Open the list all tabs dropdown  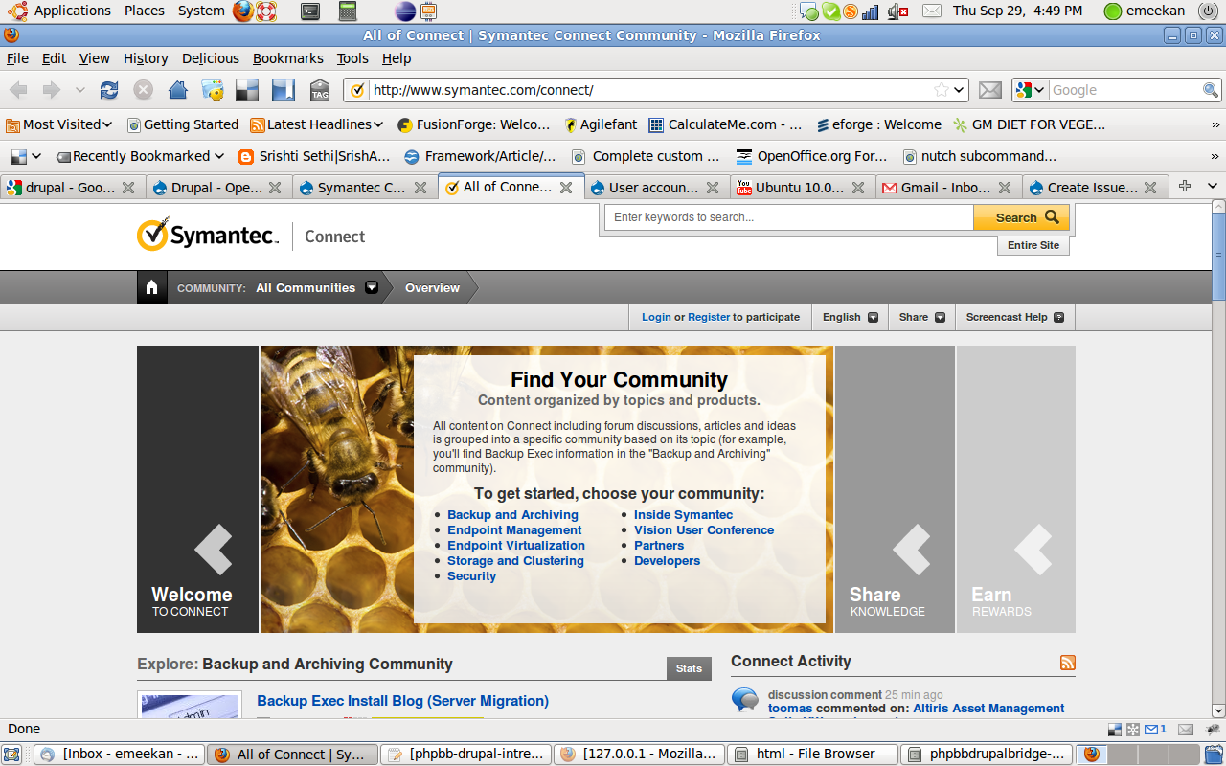click(x=1213, y=186)
